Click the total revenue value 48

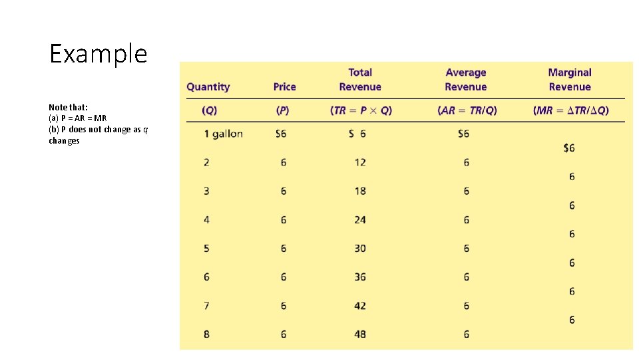coord(360,334)
